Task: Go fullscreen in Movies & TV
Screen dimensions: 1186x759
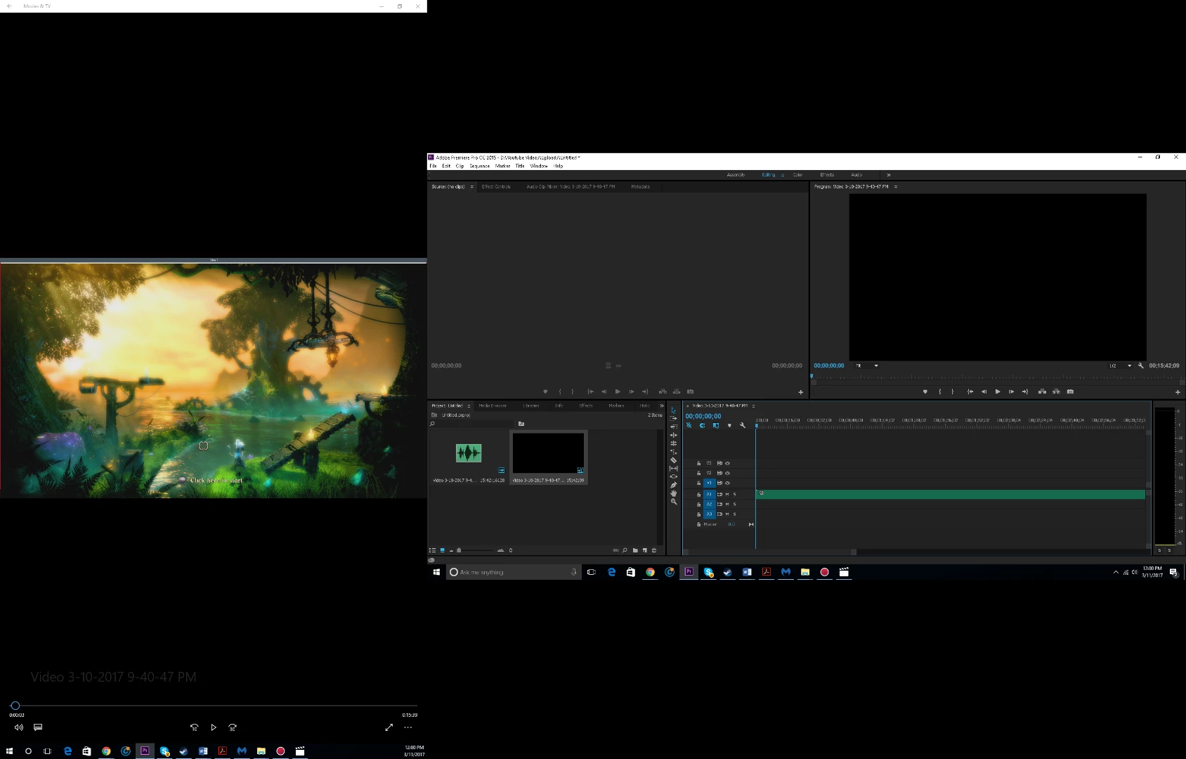Action: click(389, 727)
